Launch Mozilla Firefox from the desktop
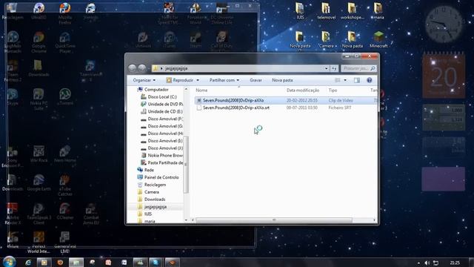 click(64, 13)
